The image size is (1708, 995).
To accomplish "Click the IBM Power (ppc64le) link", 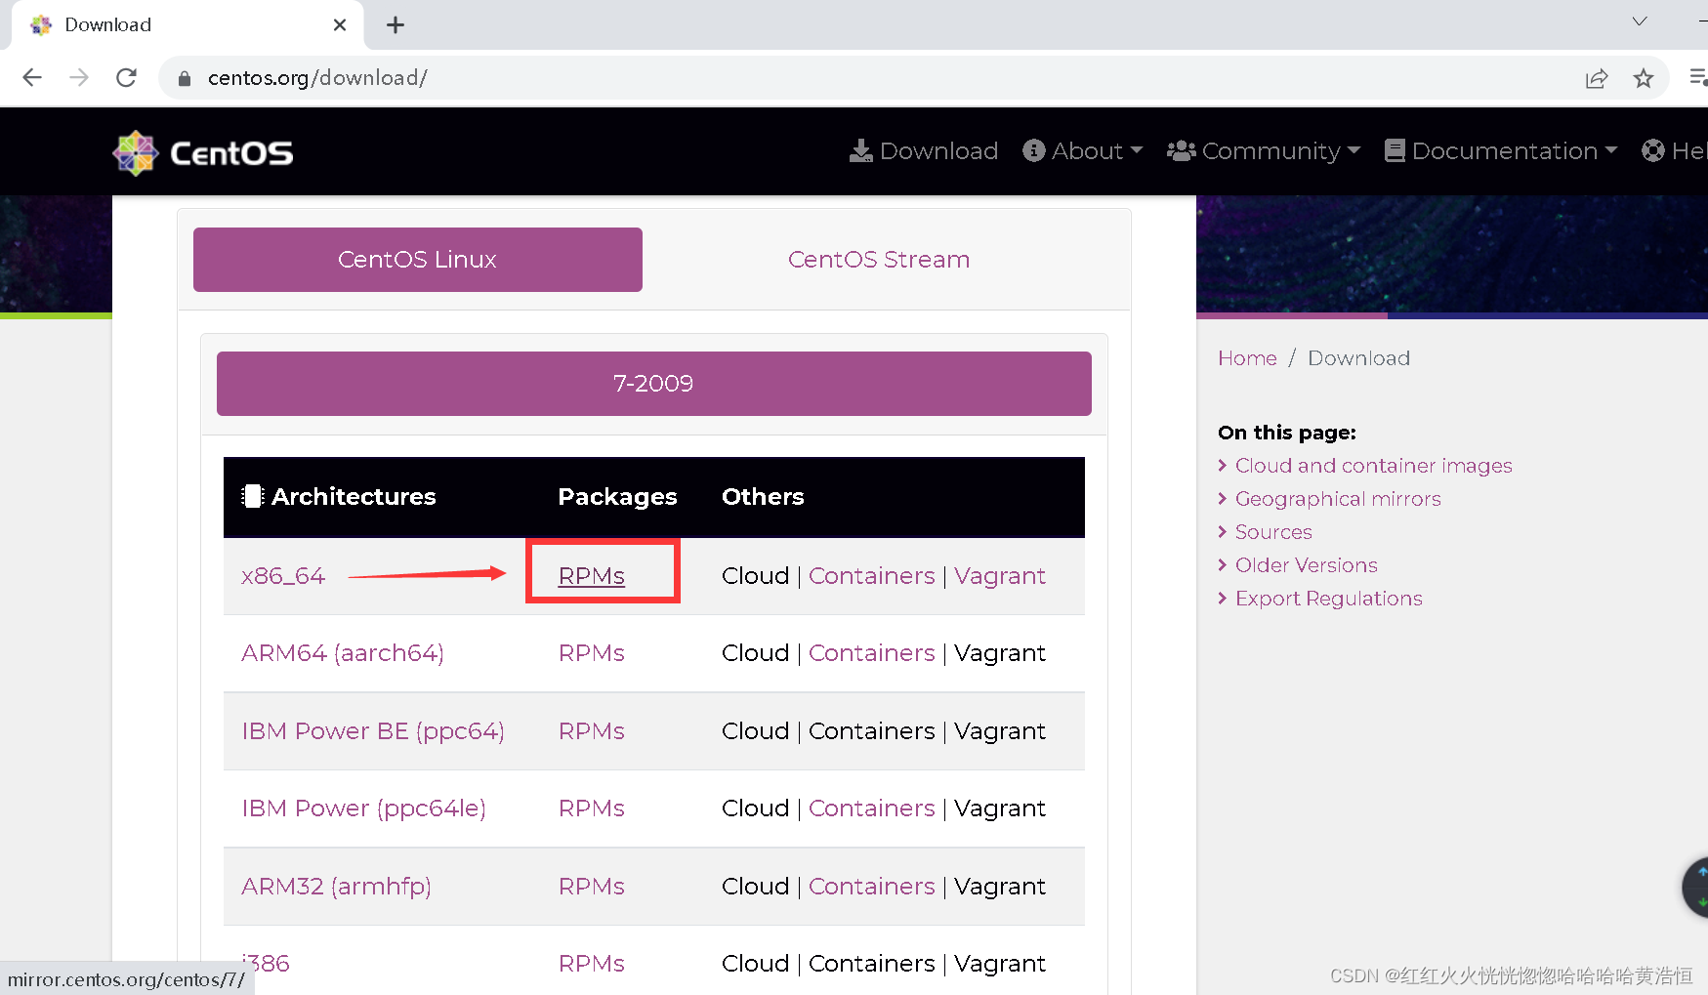I will [x=363, y=808].
